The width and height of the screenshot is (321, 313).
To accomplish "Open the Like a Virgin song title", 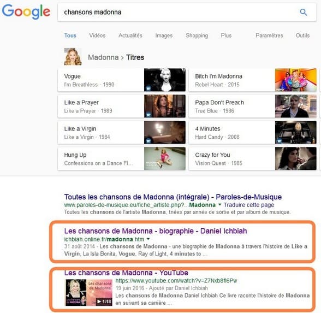I will (x=80, y=129).
